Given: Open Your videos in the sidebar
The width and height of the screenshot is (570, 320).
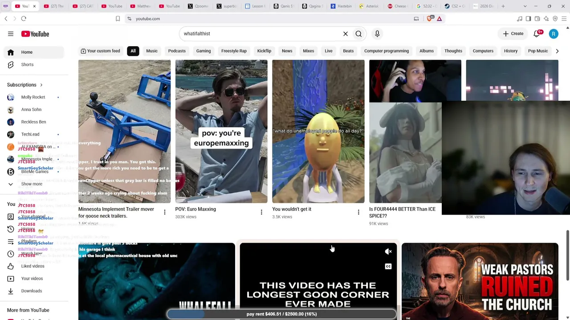Looking at the screenshot, I should 32,279.
